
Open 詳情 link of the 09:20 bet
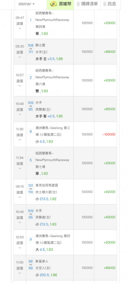click(20, 52)
